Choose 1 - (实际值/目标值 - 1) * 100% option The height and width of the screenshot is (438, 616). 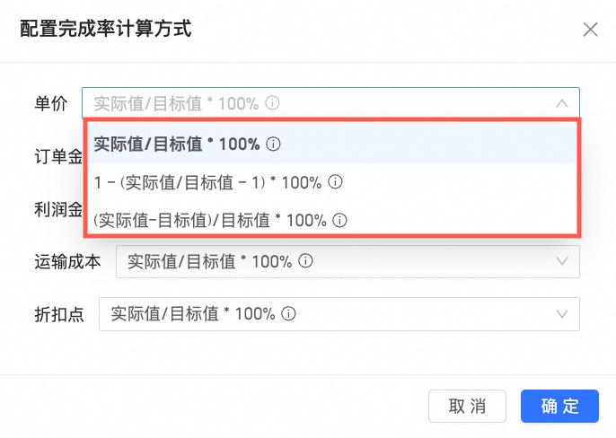click(x=207, y=182)
